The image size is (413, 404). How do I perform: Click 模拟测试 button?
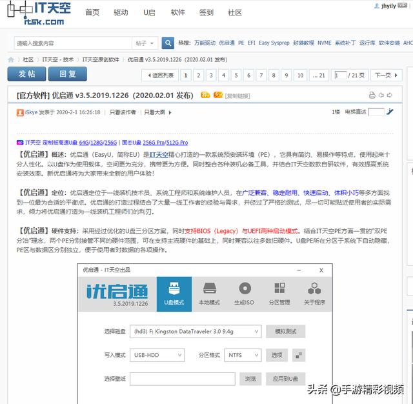point(285,332)
